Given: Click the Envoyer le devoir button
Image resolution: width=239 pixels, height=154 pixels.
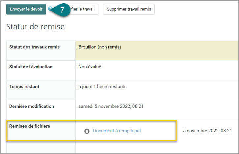Looking at the screenshot, I should click(x=26, y=9).
